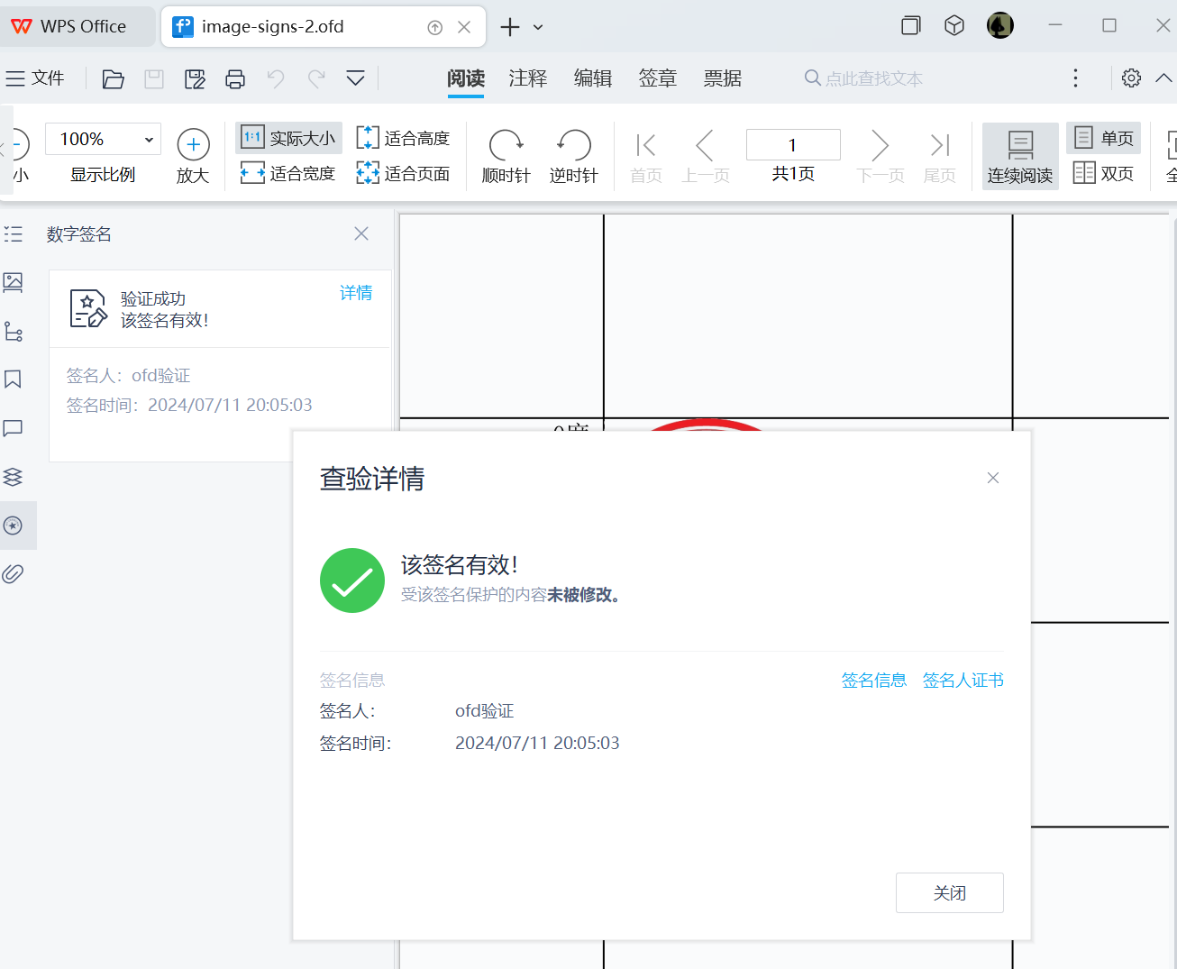Collapse the ribbon with the up chevron
The image size is (1177, 969).
click(1164, 78)
